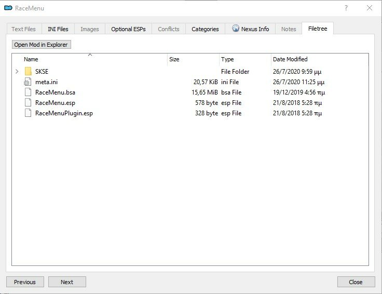Click the Close button at bottom right
The image size is (382, 294).
(356, 282)
